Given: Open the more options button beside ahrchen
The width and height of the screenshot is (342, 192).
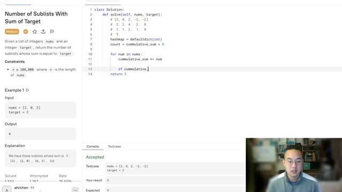Looking at the screenshot, I should [75, 190].
